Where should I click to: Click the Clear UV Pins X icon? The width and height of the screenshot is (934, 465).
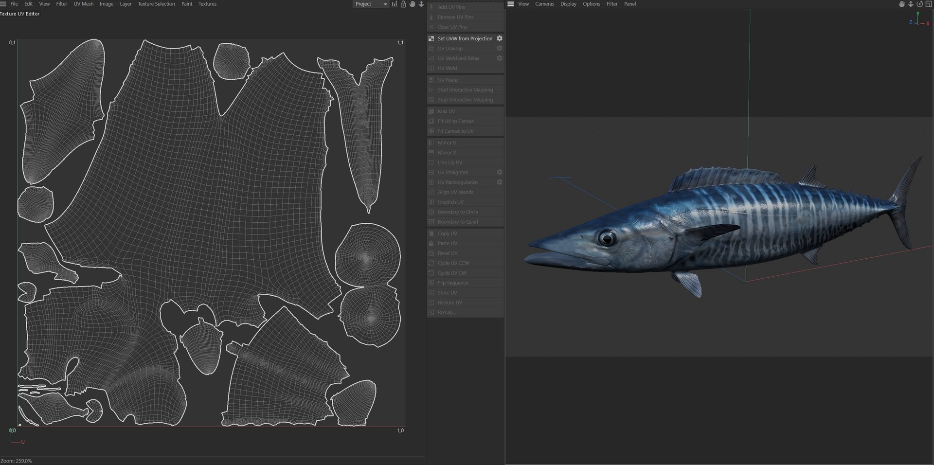(431, 27)
